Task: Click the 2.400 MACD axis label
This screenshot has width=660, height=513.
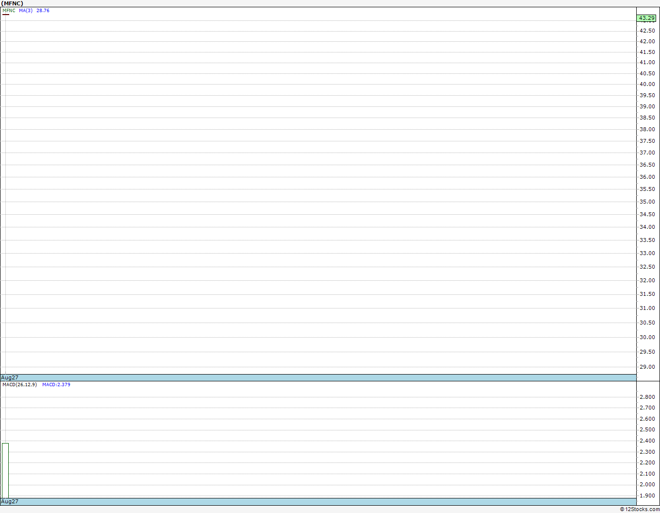Action: click(x=647, y=441)
